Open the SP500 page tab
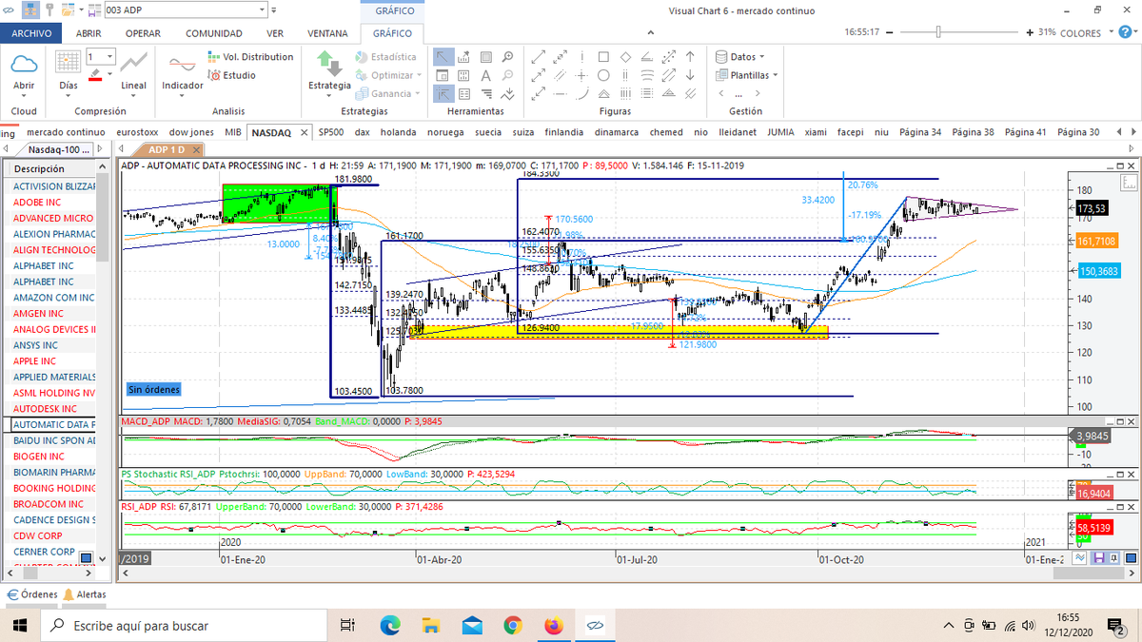The width and height of the screenshot is (1142, 642). point(331,132)
